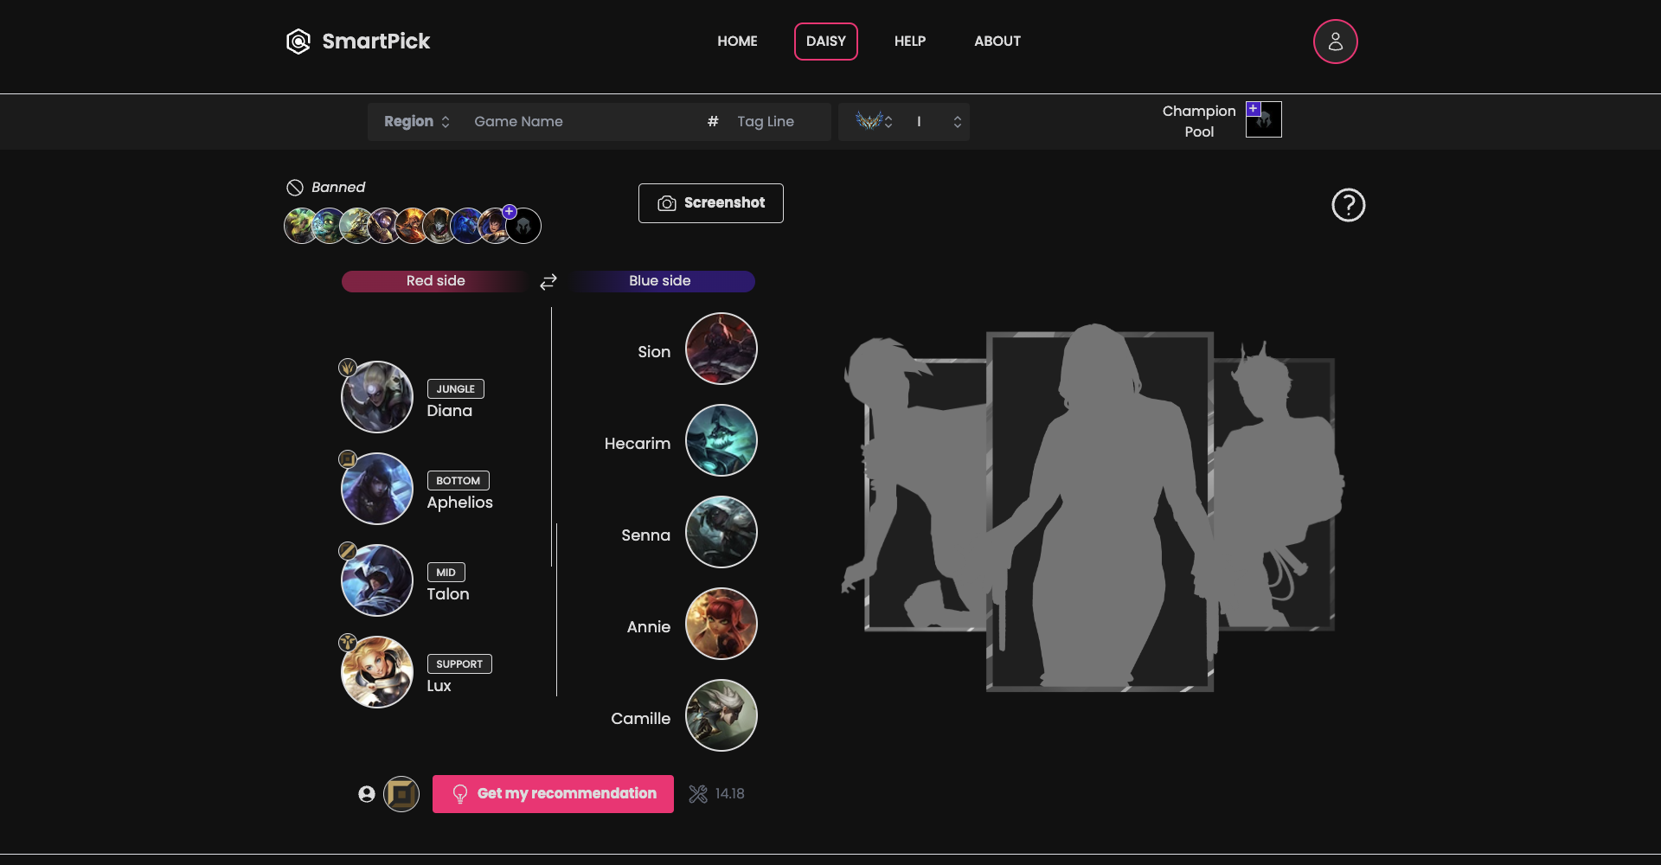Click the gold bottom-lane role icon

[x=401, y=794]
